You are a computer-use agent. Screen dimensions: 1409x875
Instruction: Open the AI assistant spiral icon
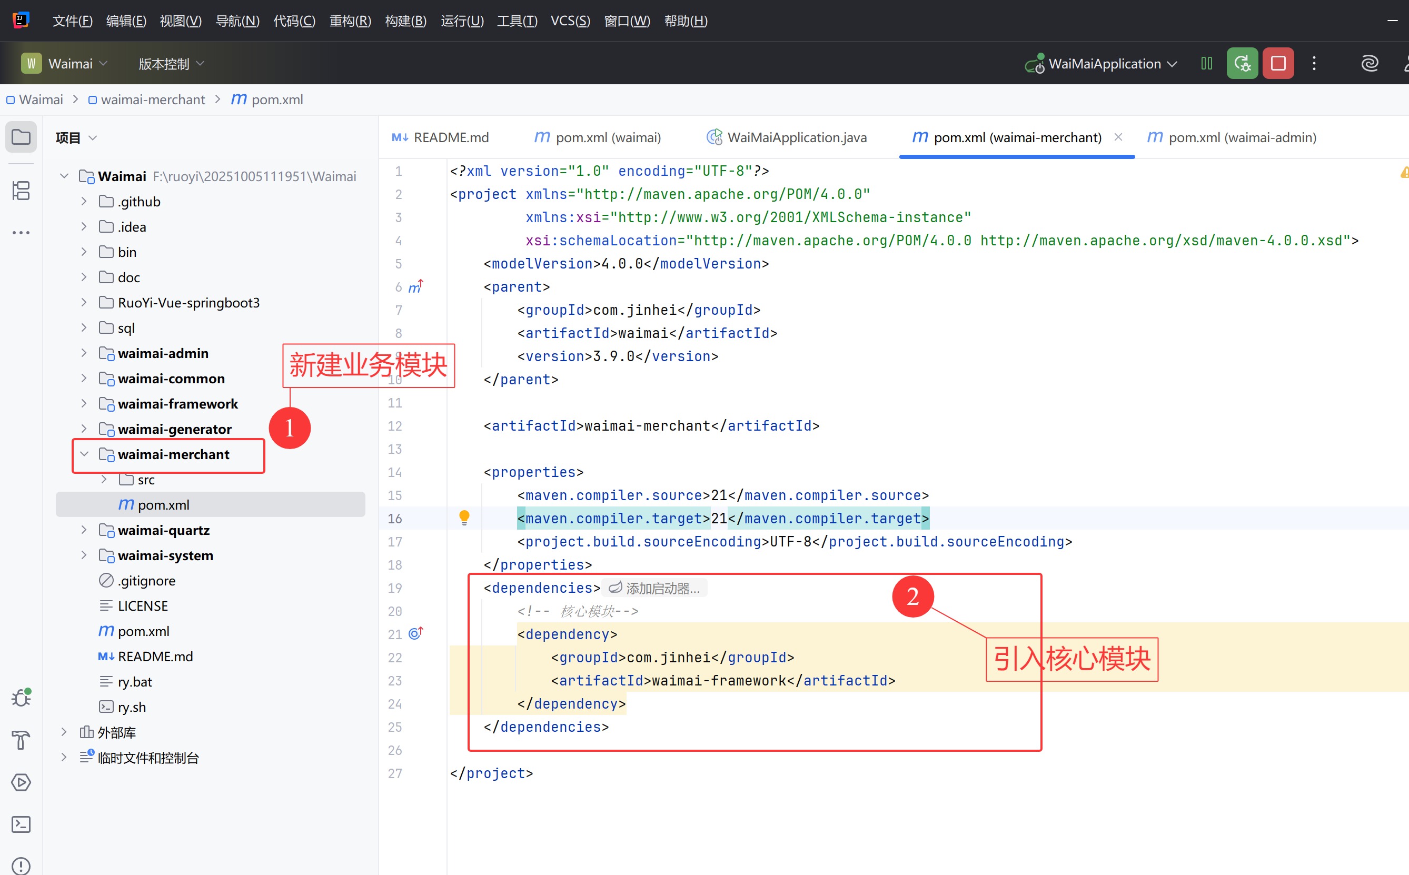[x=1370, y=63]
